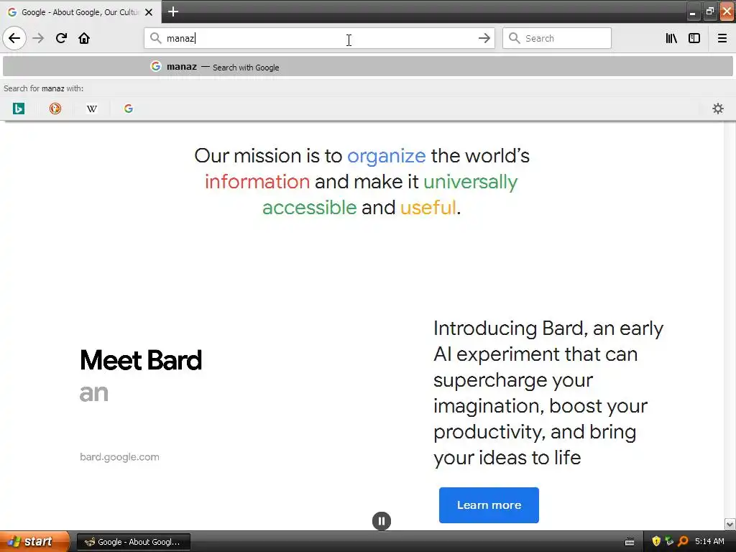Show the sidebar panels
736x552 pixels.
tap(694, 38)
